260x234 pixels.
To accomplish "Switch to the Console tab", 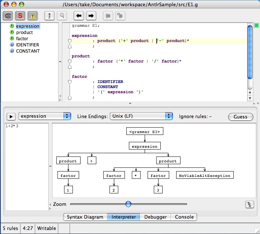I will pos(184,217).
